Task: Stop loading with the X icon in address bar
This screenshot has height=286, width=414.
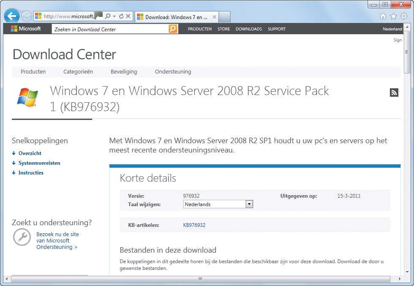Action: coord(128,16)
